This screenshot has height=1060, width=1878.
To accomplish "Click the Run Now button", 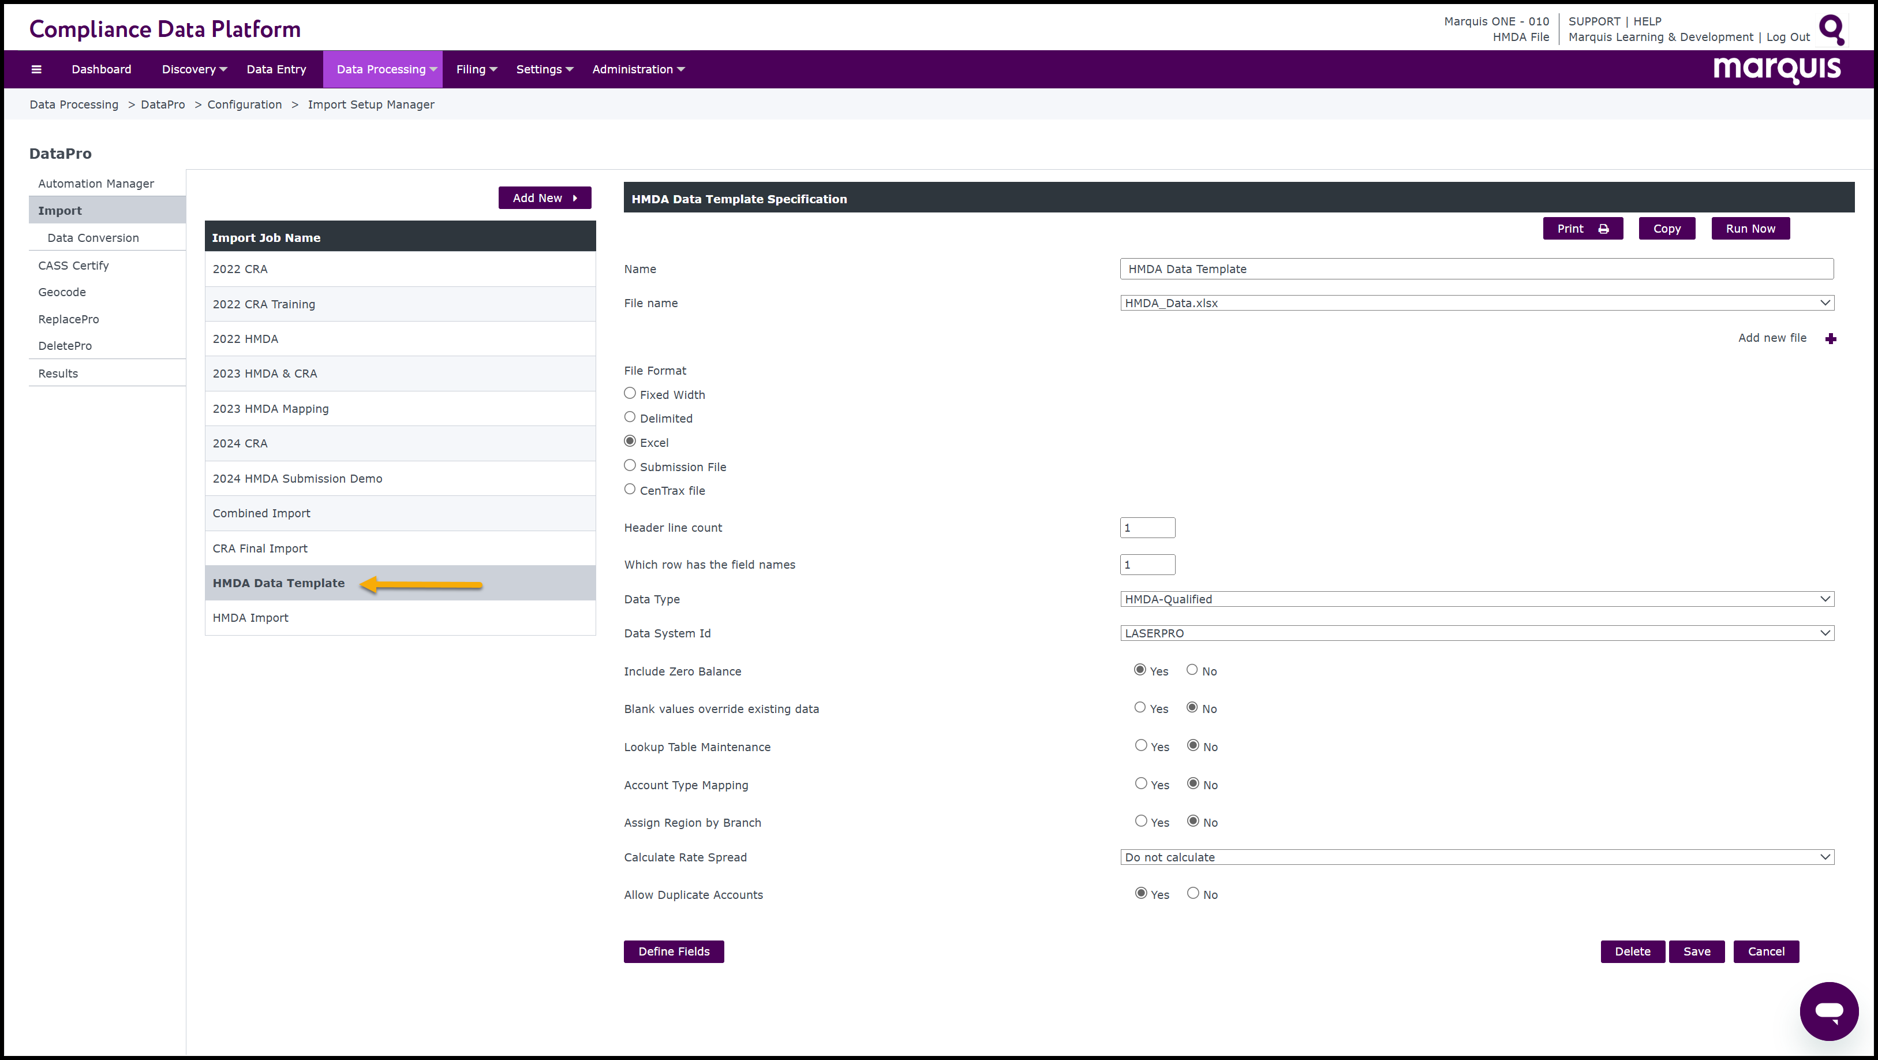I will 1750,229.
